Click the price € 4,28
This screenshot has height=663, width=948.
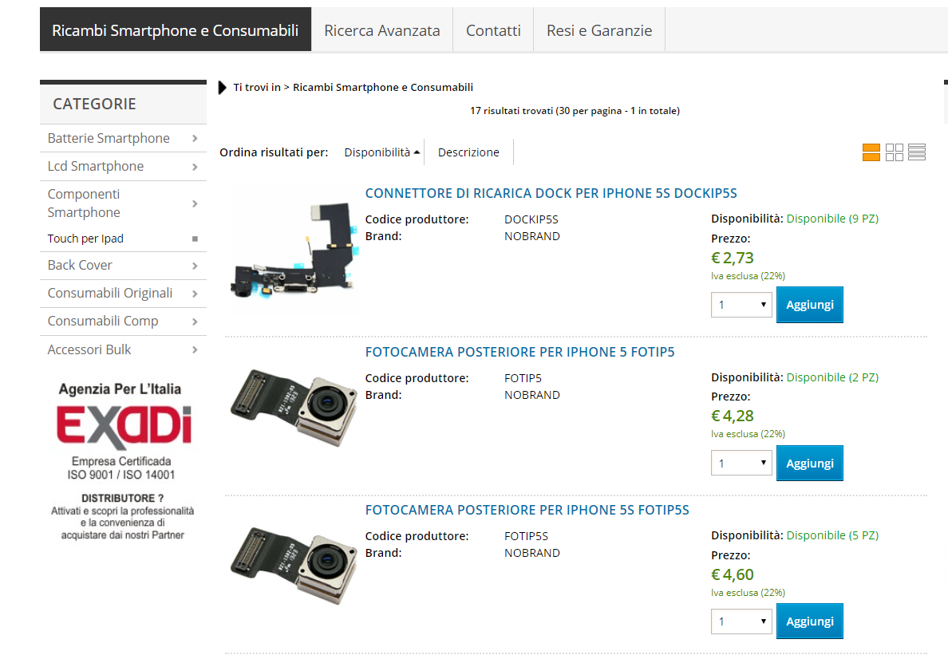733,416
